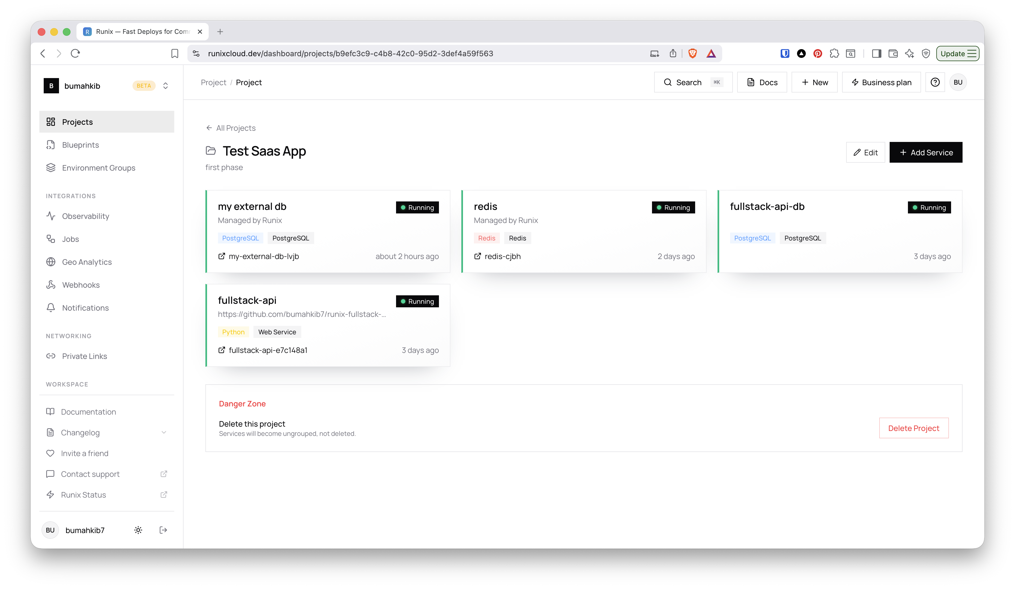Open Private Links under Networking
The height and width of the screenshot is (589, 1015).
(84, 356)
